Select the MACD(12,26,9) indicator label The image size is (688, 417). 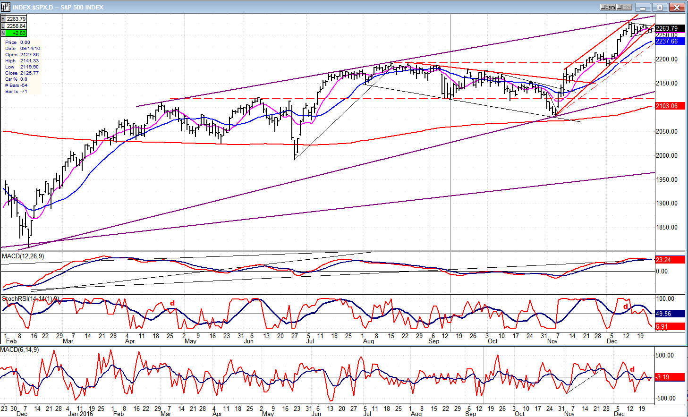23,256
